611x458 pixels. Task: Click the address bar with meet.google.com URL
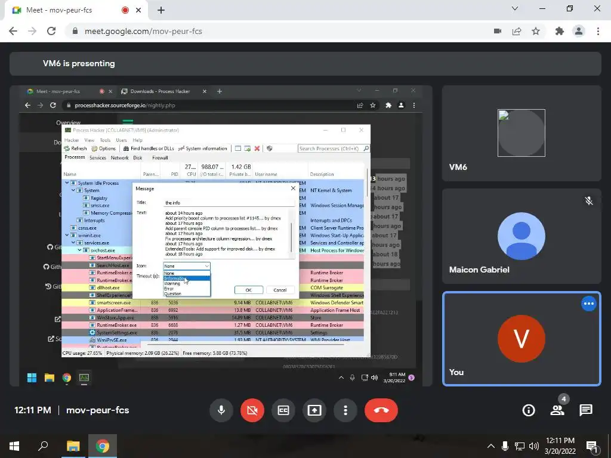pyautogui.click(x=143, y=31)
